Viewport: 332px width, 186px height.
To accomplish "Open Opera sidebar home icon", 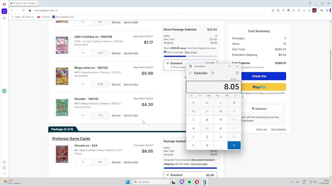I will coord(4,11).
